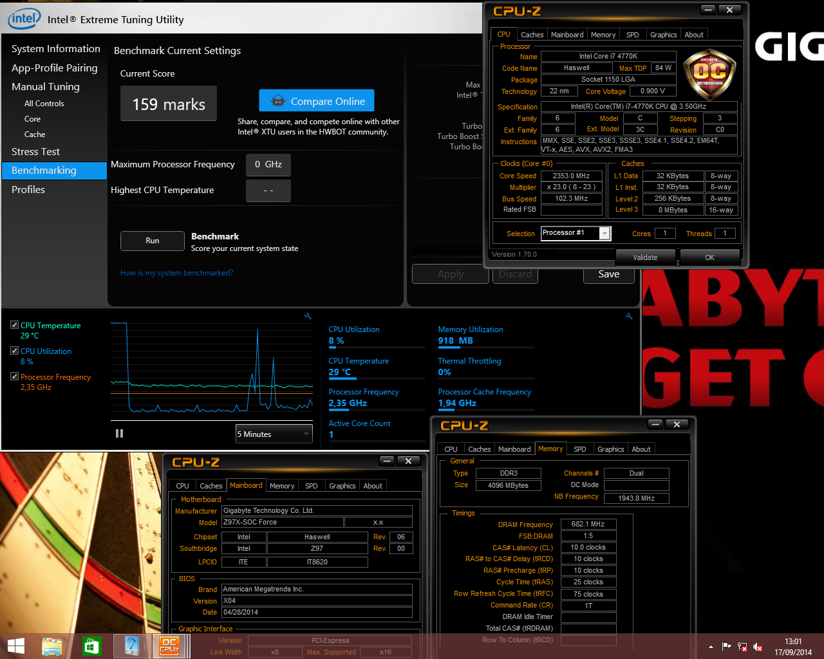Screen dimensions: 824x659
Task: Click the muted volume tray icon
Action: click(758, 647)
